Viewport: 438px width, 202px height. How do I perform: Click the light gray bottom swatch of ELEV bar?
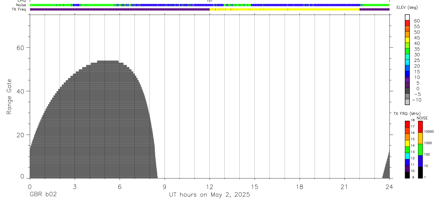point(407,102)
